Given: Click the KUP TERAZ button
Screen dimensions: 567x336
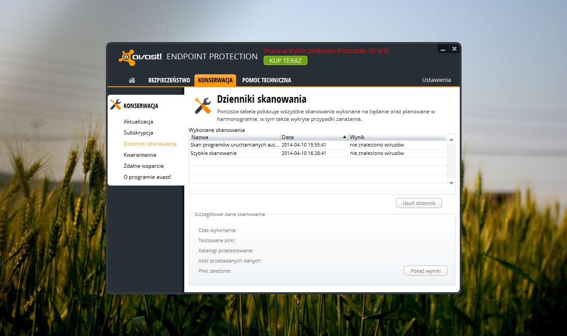Looking at the screenshot, I should pos(285,61).
